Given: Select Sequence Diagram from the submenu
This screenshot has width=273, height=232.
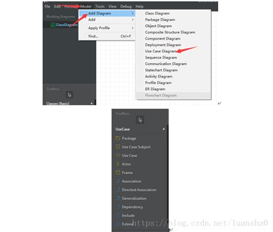Looking at the screenshot, I should pyautogui.click(x=161, y=57).
